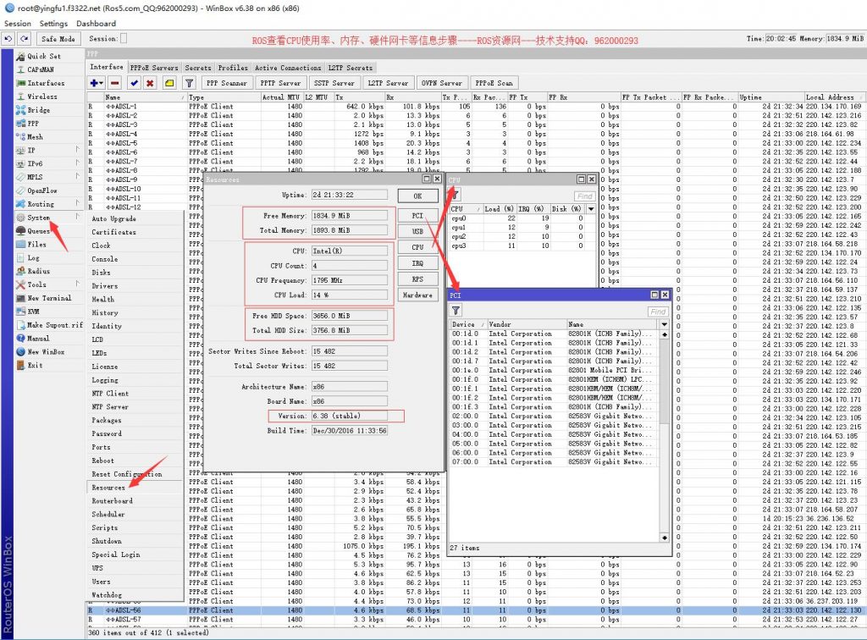Open Queues in sidebar
The width and height of the screenshot is (867, 640).
39,231
